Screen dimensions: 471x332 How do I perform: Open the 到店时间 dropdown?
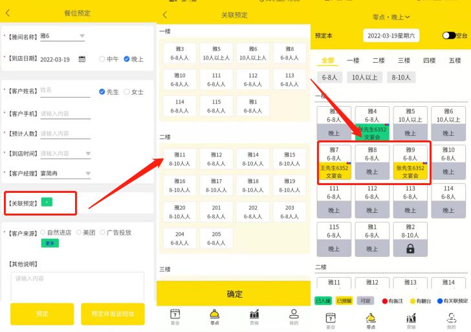(65, 153)
